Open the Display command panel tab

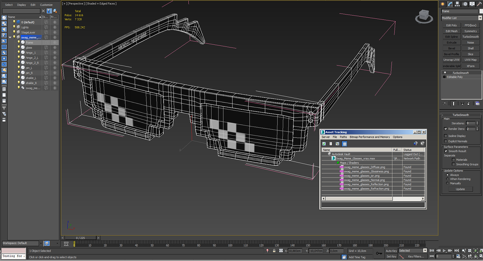tap(472, 4)
